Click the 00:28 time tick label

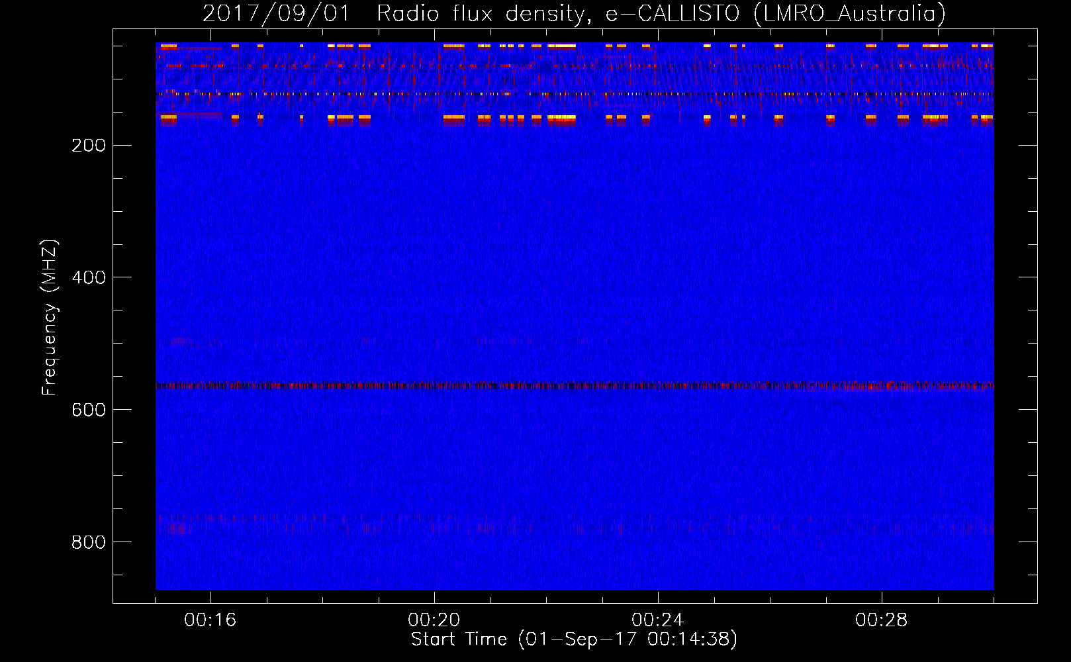click(x=882, y=620)
